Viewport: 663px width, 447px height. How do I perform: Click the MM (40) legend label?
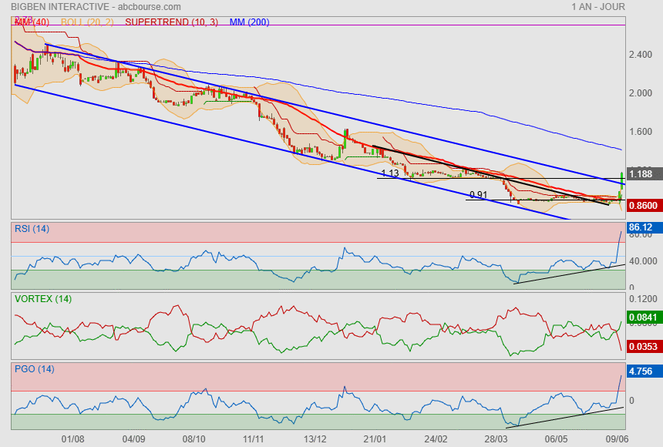pyautogui.click(x=29, y=22)
